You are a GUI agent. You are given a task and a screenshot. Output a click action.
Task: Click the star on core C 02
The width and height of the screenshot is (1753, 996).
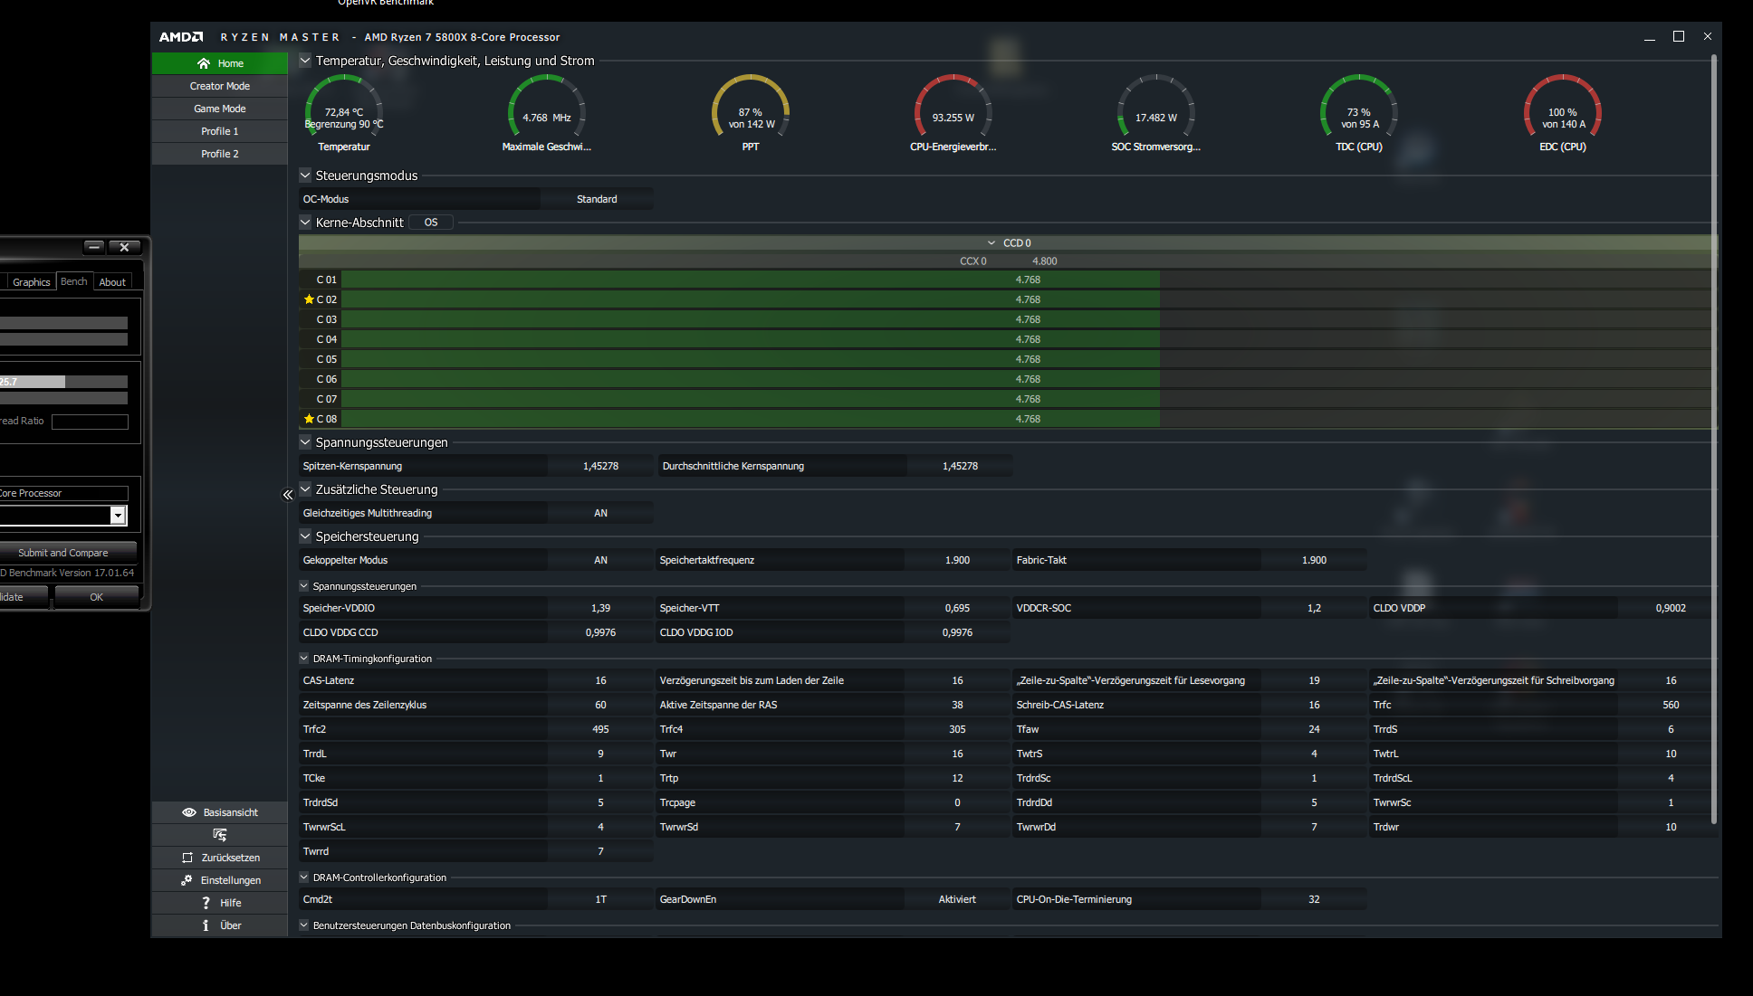point(309,299)
